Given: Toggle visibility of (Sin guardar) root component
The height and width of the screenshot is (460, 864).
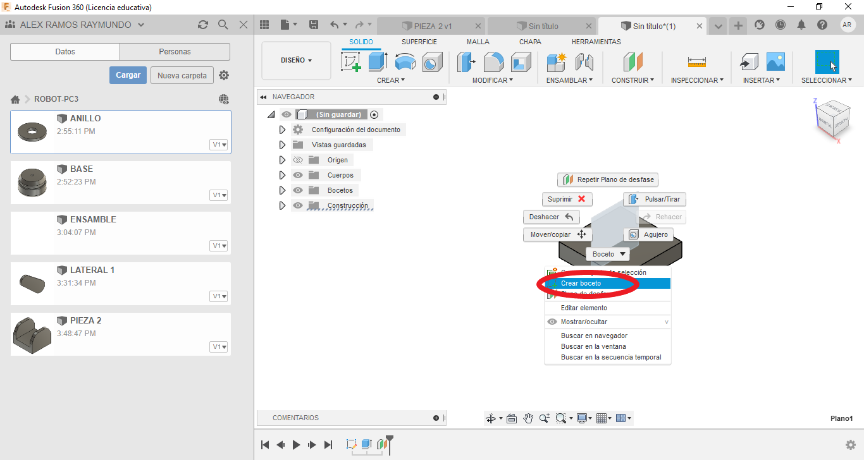Looking at the screenshot, I should coord(287,114).
